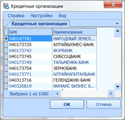Expand the tab list dropdown arrow

[x=117, y=24]
